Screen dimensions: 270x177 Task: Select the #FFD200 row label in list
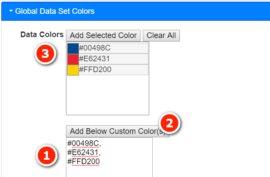pyautogui.click(x=95, y=70)
